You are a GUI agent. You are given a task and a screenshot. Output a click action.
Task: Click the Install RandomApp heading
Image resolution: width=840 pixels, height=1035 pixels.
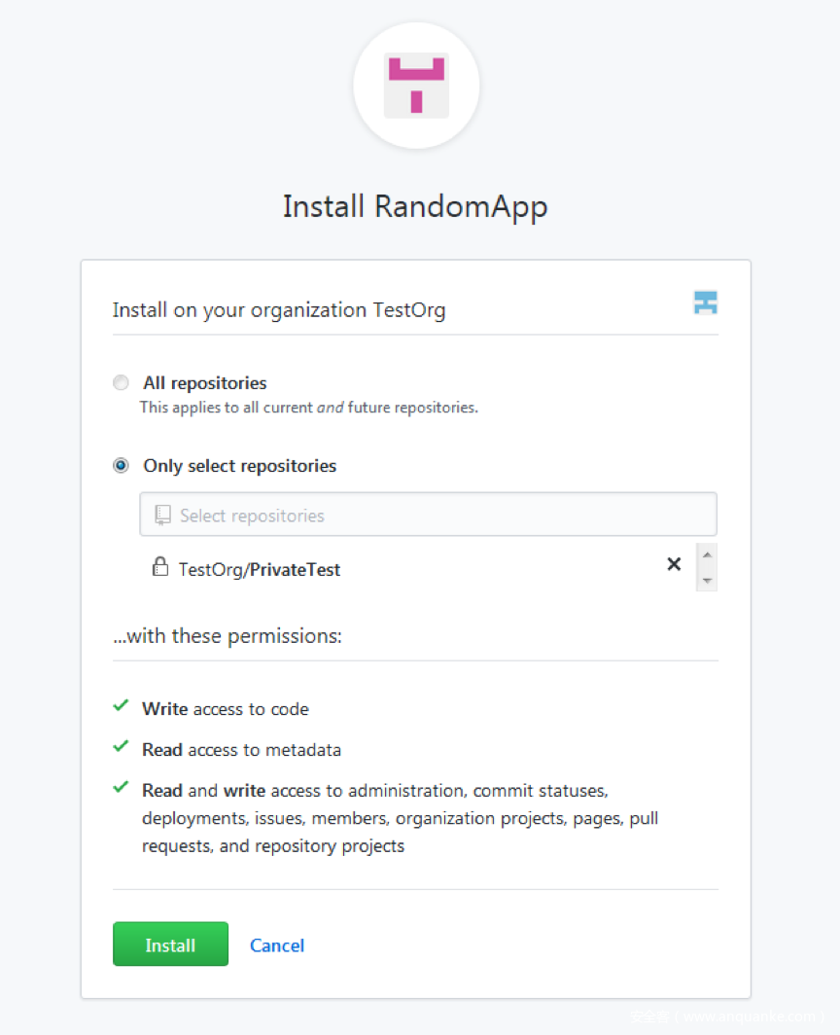(415, 207)
